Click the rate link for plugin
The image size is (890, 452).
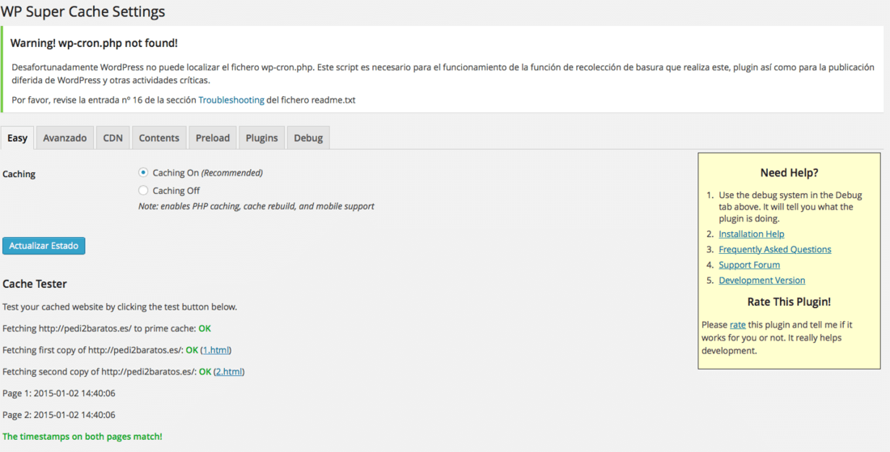[737, 325]
